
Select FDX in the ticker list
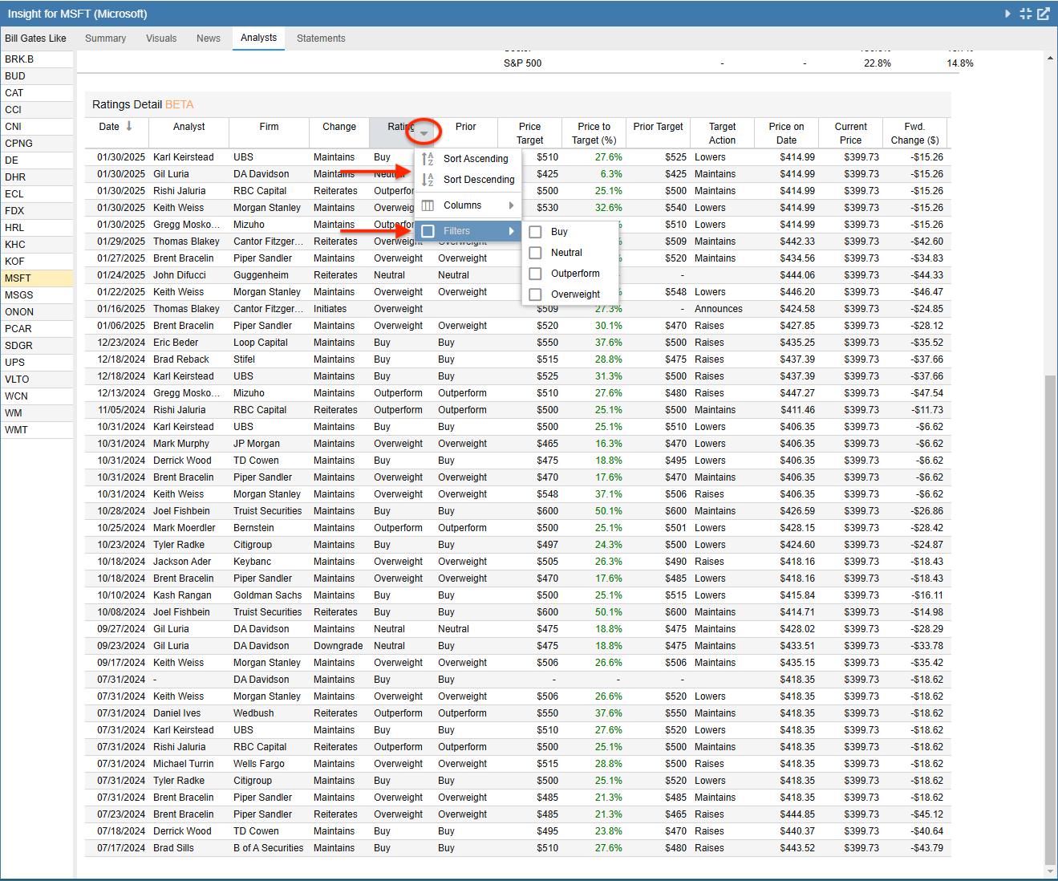tap(37, 211)
